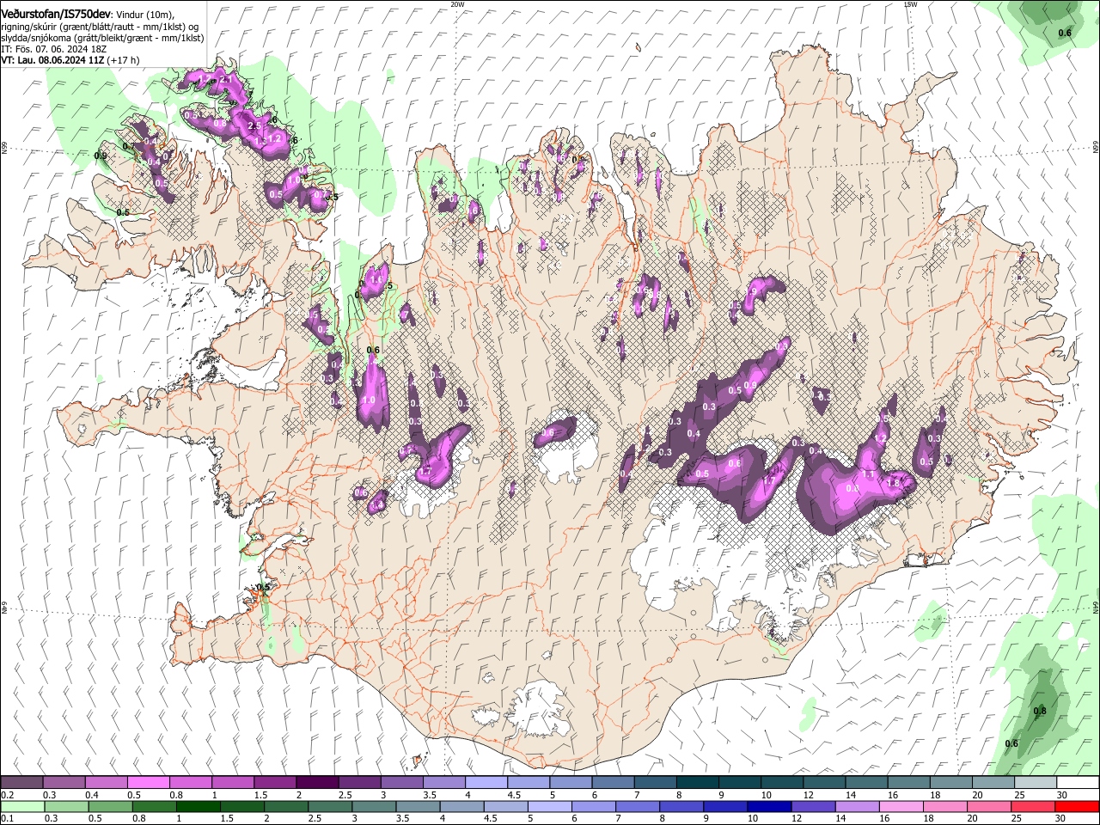The height and width of the screenshot is (825, 1100).
Task: Click the 1.8 snowfall value label
Action: coord(892,483)
